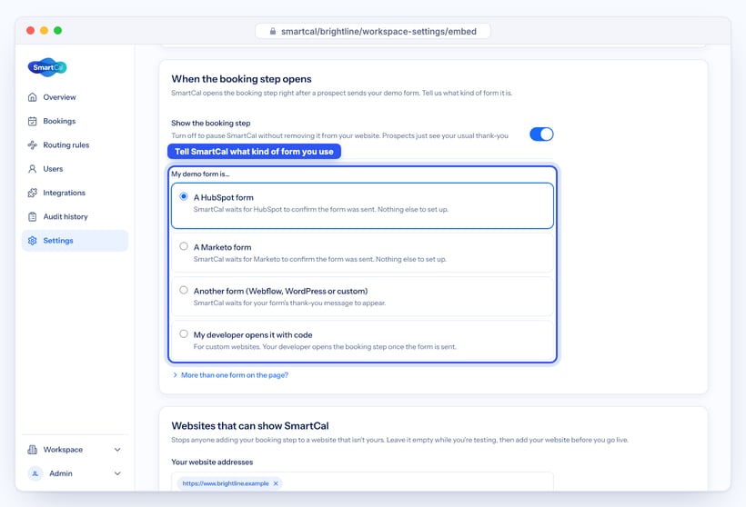Screen dimensions: 746x507
Task: Click the Bookings calendar icon
Action: (x=33, y=121)
